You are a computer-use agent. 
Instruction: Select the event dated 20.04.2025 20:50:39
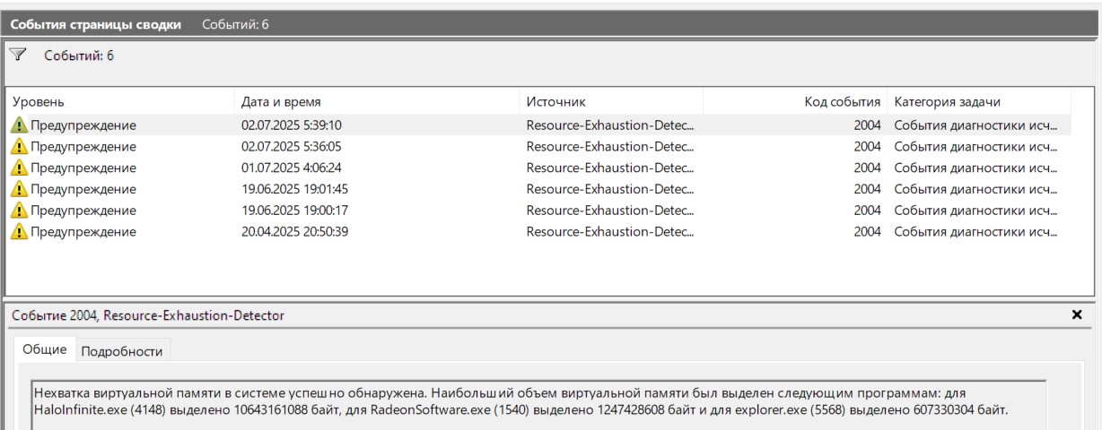point(294,232)
